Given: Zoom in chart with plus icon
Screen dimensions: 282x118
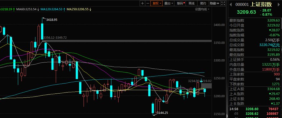Looking at the screenshot, I should (142, 3).
